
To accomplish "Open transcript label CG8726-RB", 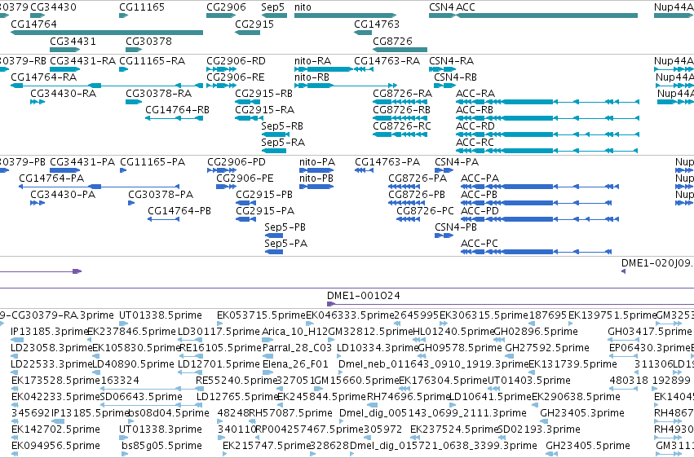I will [x=401, y=110].
